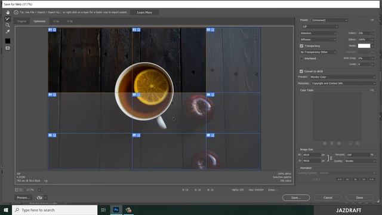Select the Slice Select tool
Viewport: 382px width, 215px height.
[8, 19]
